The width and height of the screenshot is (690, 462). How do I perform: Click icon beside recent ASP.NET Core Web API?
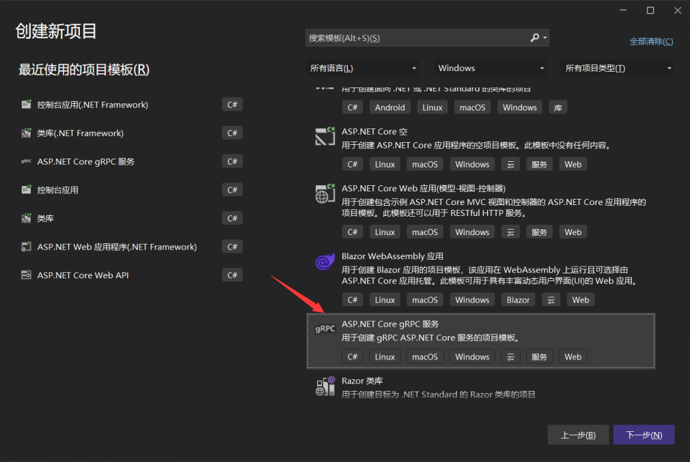click(x=27, y=275)
